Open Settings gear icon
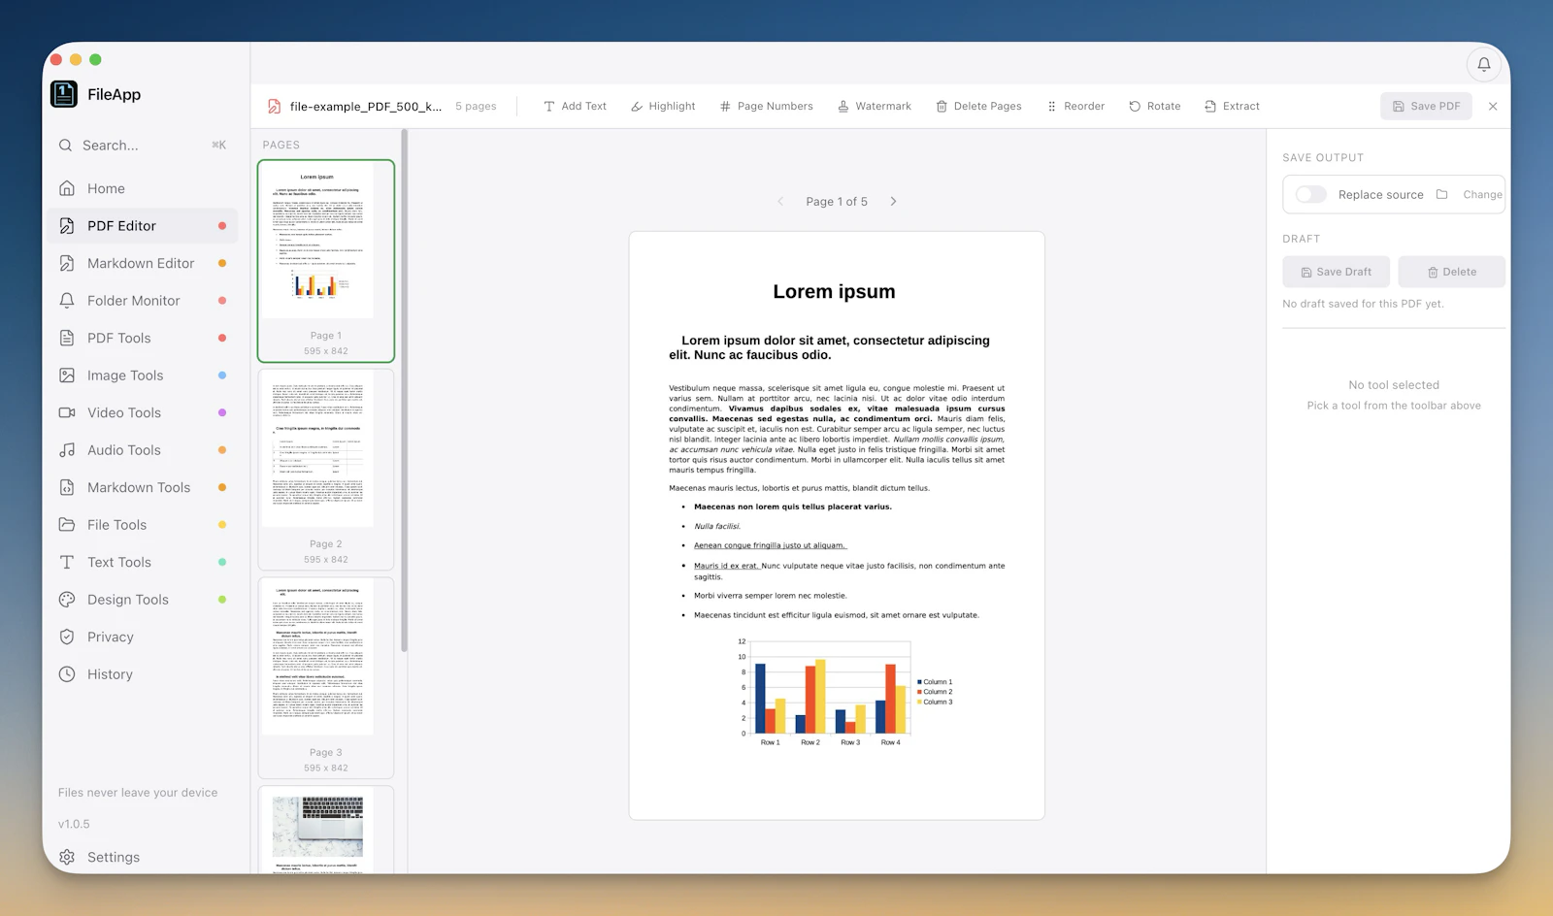 click(x=67, y=857)
